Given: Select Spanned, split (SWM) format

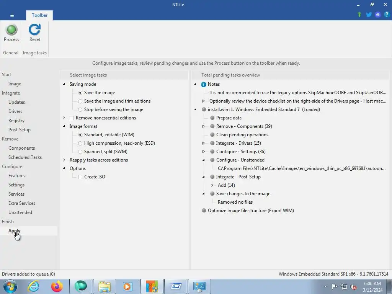Looking at the screenshot, I should [x=80, y=152].
